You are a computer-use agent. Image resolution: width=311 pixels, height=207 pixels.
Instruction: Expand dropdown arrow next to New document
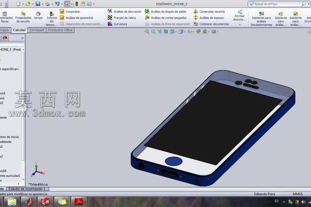click(23, 4)
